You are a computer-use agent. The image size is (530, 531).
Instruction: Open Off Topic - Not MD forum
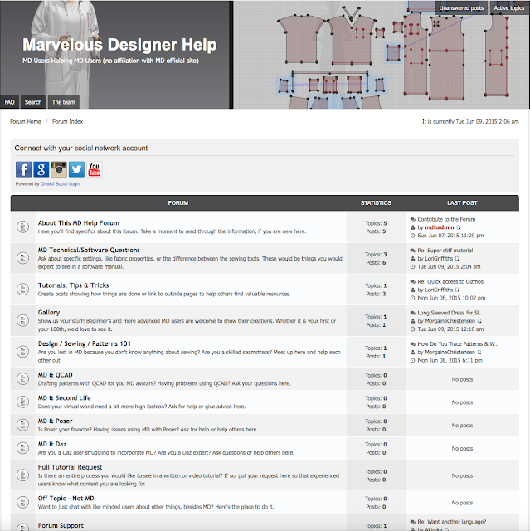click(x=66, y=498)
